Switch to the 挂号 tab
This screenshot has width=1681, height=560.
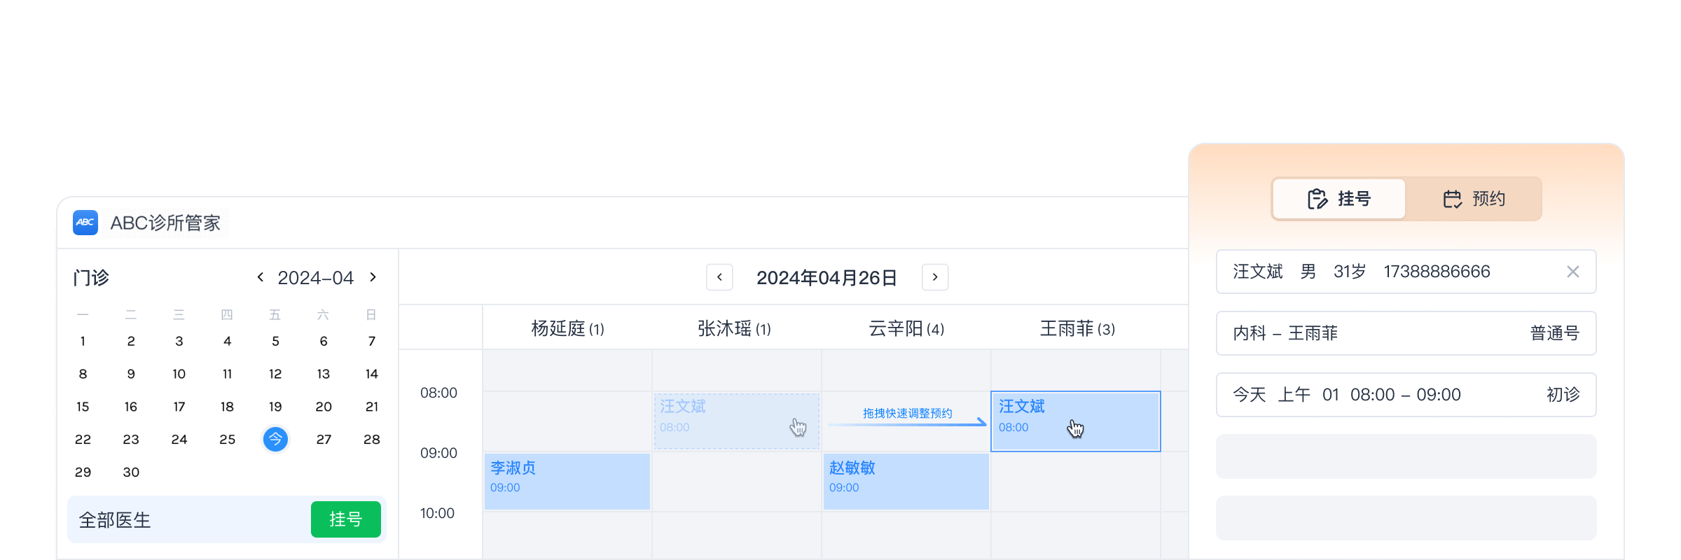pyautogui.click(x=1338, y=199)
